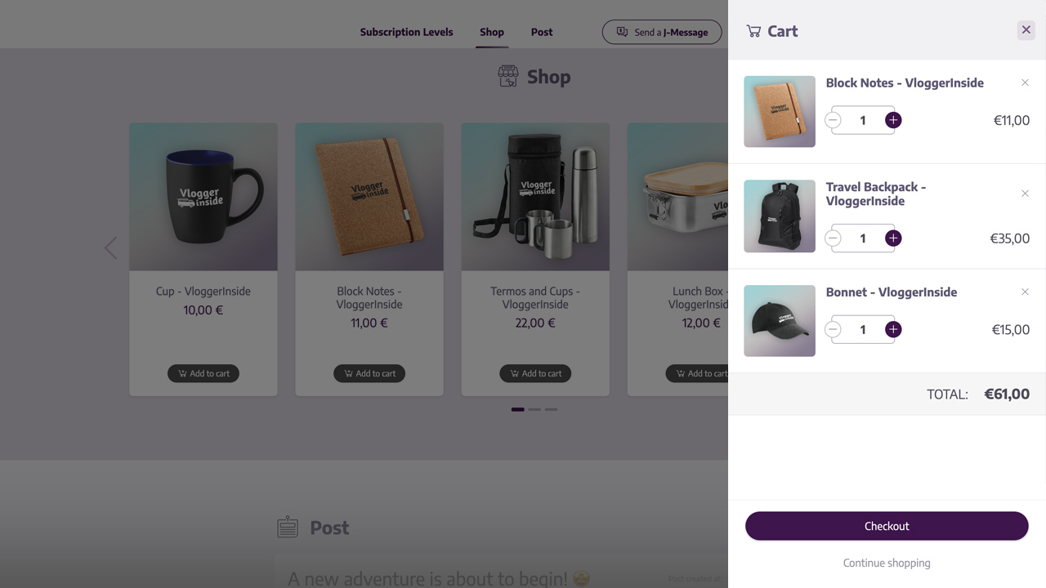
Task: Select the Shop tab in the navigation
Action: pyautogui.click(x=491, y=32)
